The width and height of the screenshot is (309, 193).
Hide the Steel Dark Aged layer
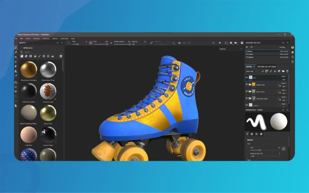point(247,98)
